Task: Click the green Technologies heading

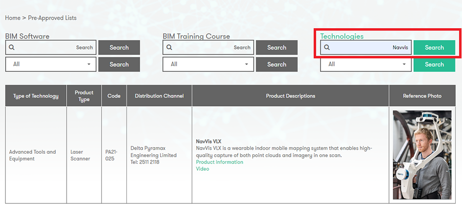Action: 342,36
